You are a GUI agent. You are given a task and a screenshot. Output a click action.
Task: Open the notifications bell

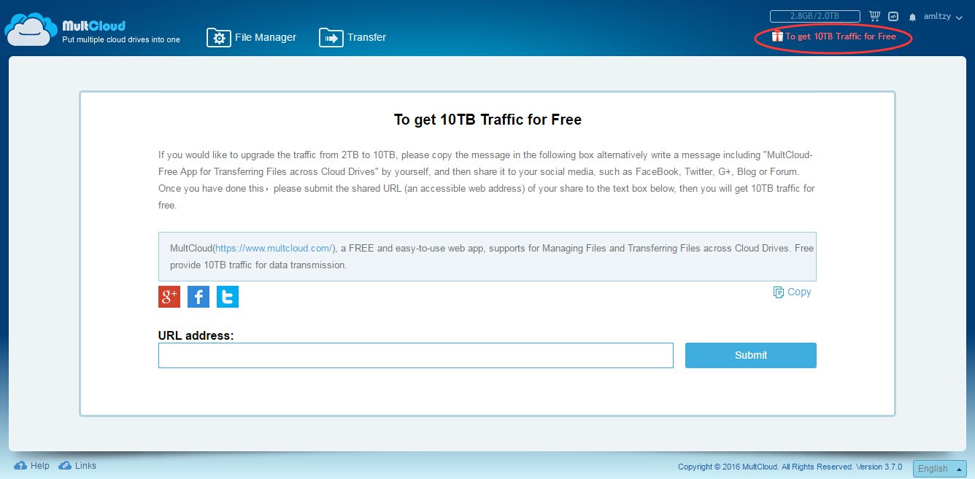tap(912, 17)
